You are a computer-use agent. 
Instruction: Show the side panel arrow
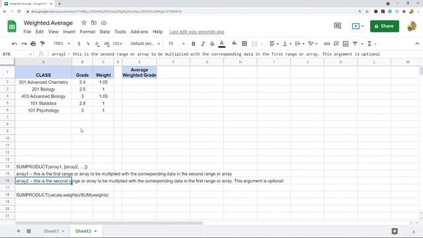click(x=414, y=232)
